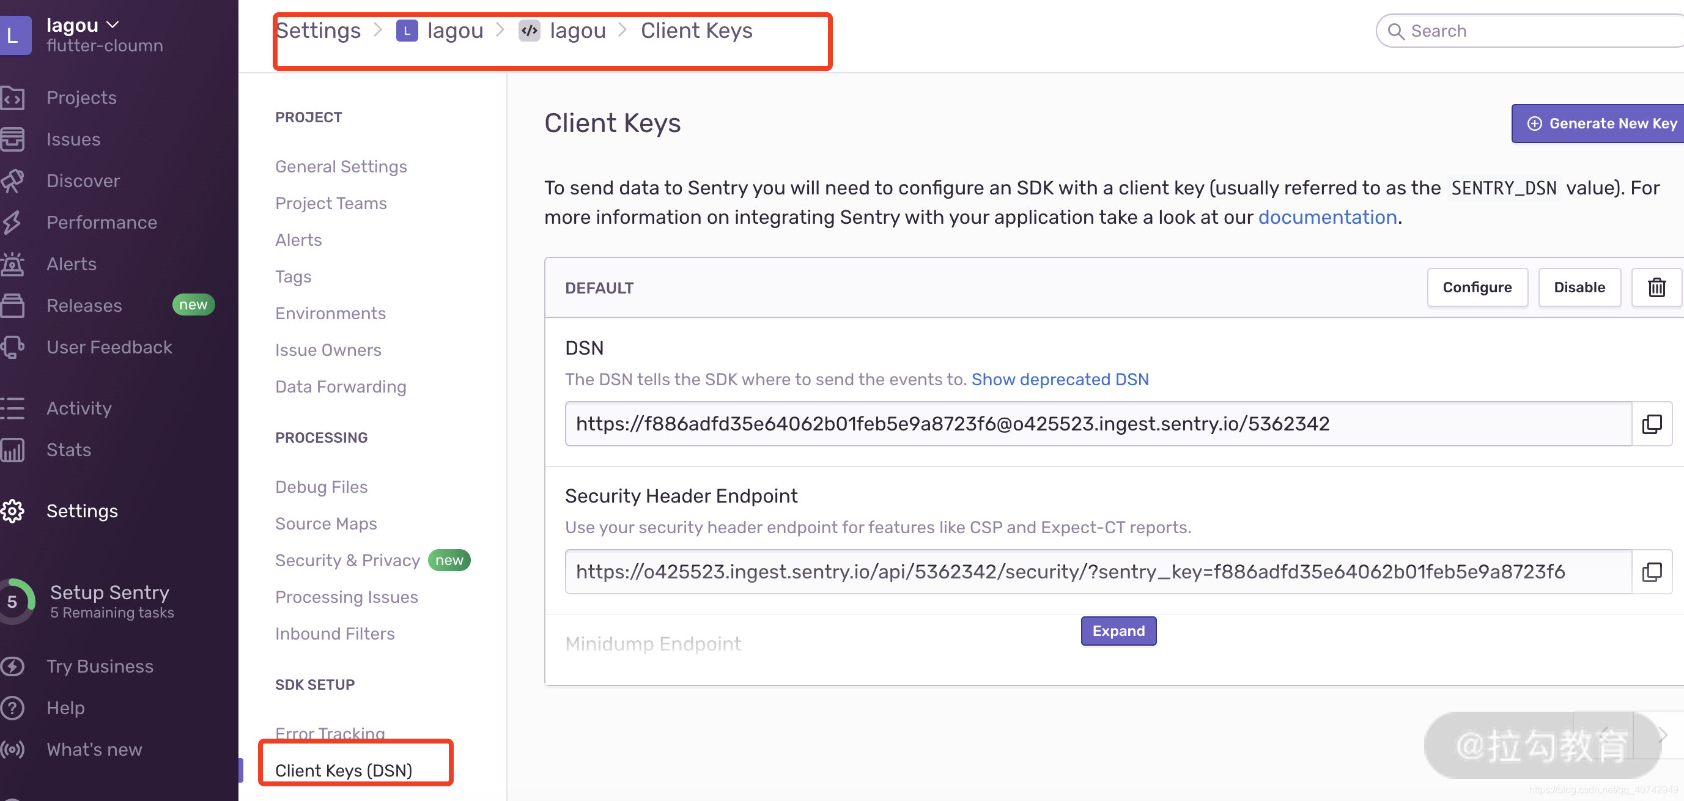
Task: Open Releases in the sidebar
Action: pos(84,305)
